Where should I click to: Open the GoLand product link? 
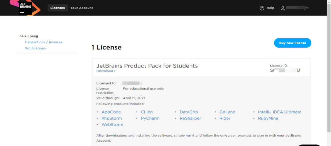[x=227, y=112]
